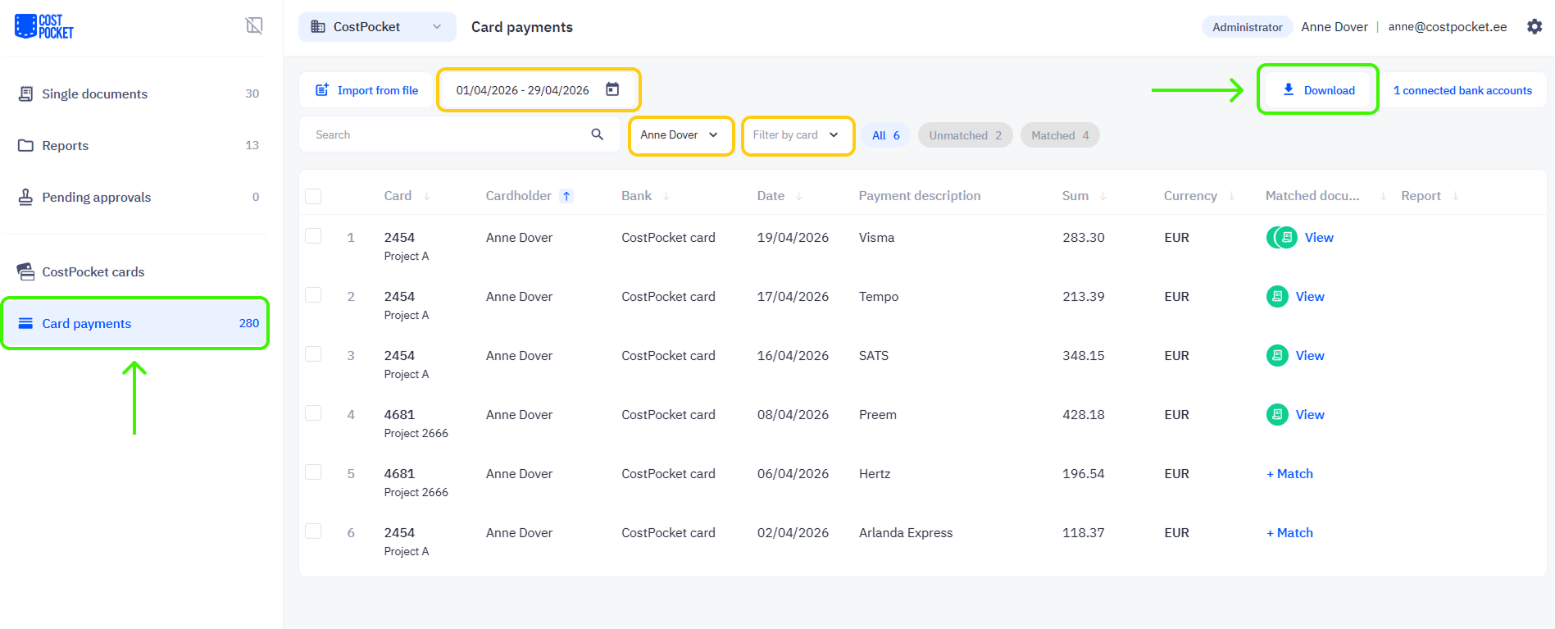Show Unmatched 2 payments
Image resolution: width=1555 pixels, height=629 pixels.
966,135
